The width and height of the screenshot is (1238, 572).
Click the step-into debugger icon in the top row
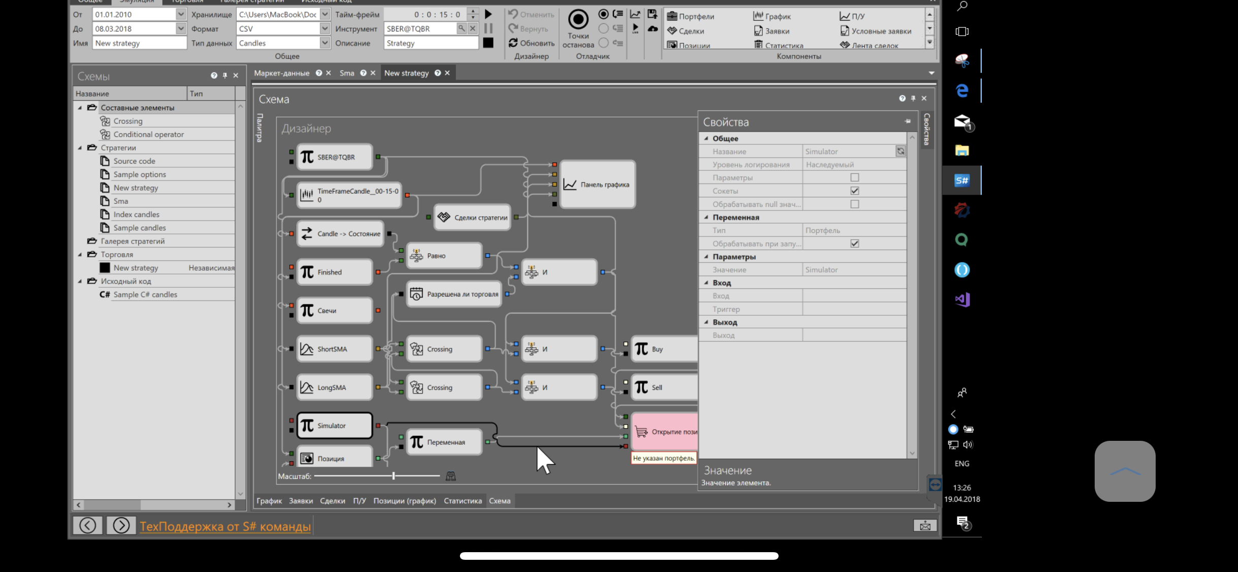tap(618, 14)
